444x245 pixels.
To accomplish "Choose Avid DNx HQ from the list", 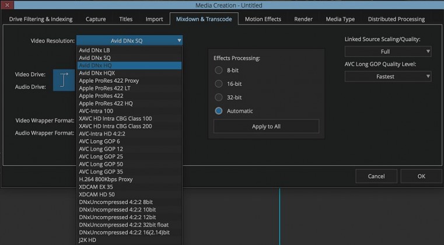I will 96,65.
